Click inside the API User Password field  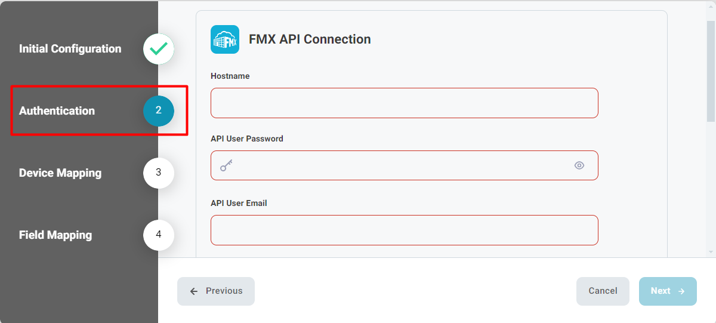pyautogui.click(x=400, y=165)
